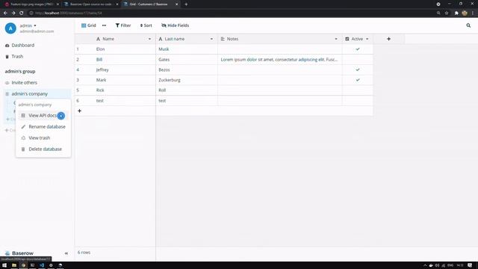Add a new field with the plus icon

388,39
